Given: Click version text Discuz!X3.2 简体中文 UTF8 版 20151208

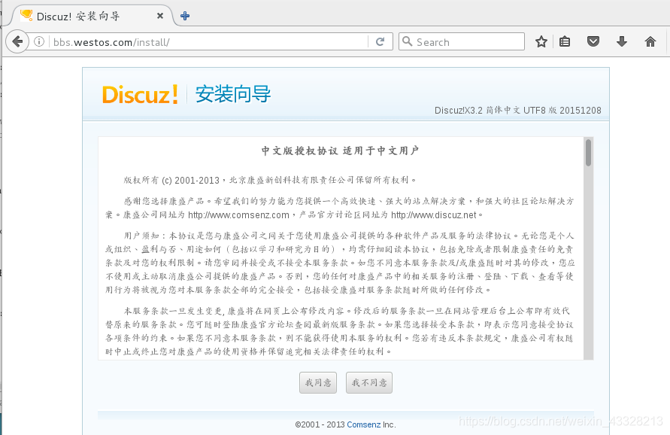Looking at the screenshot, I should pyautogui.click(x=518, y=111).
